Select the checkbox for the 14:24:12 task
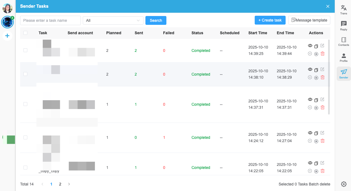Image resolution: width=351 pixels, height=191 pixels. 25,137
